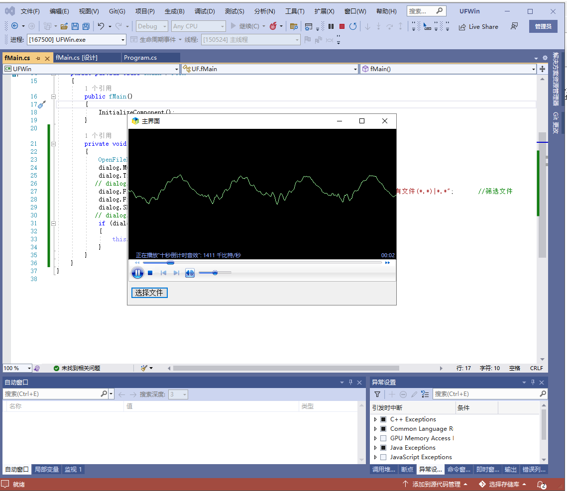Switch to 局部变量 tab

pyautogui.click(x=47, y=469)
